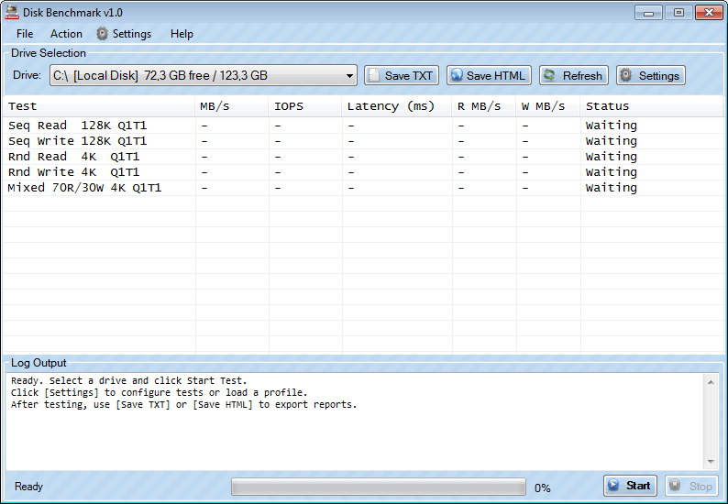Click the Test column header
The image size is (728, 504).
click(x=98, y=106)
